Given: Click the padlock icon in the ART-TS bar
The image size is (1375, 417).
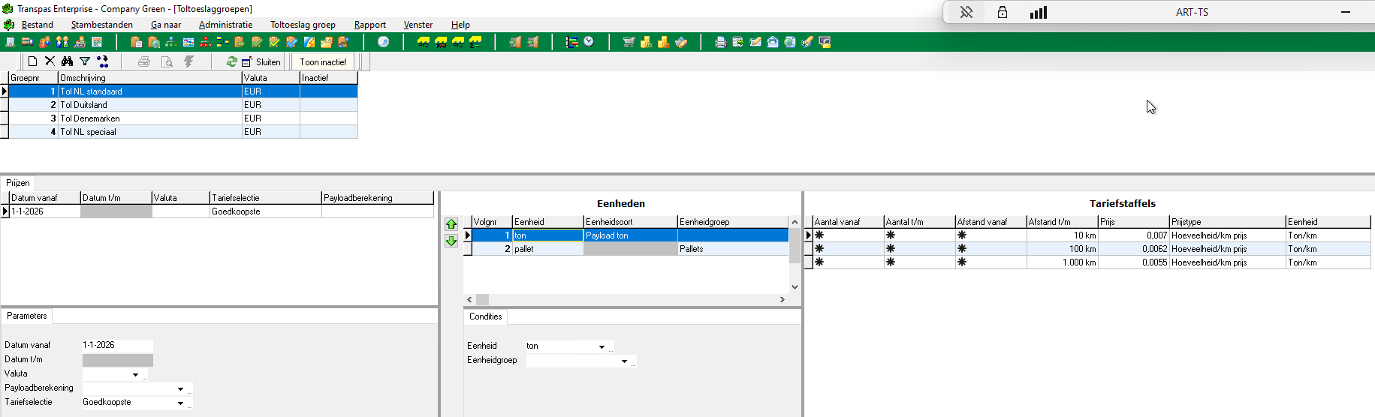Looking at the screenshot, I should coord(1002,12).
